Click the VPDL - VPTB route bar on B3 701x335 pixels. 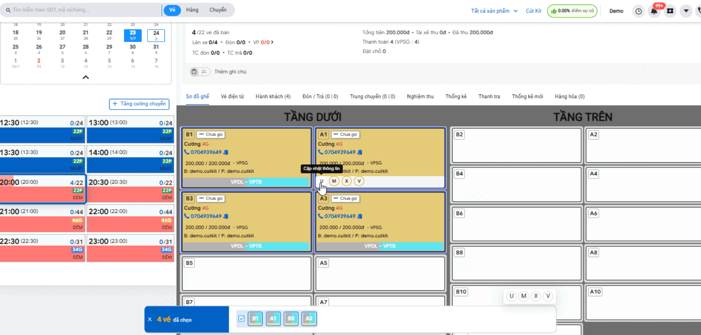pos(246,246)
